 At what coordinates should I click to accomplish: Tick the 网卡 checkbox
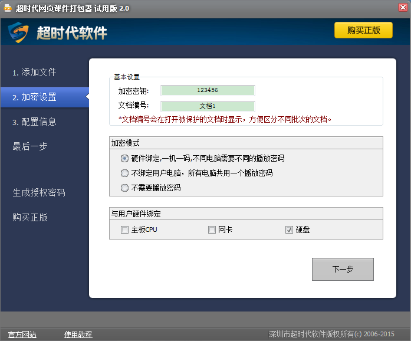point(212,229)
